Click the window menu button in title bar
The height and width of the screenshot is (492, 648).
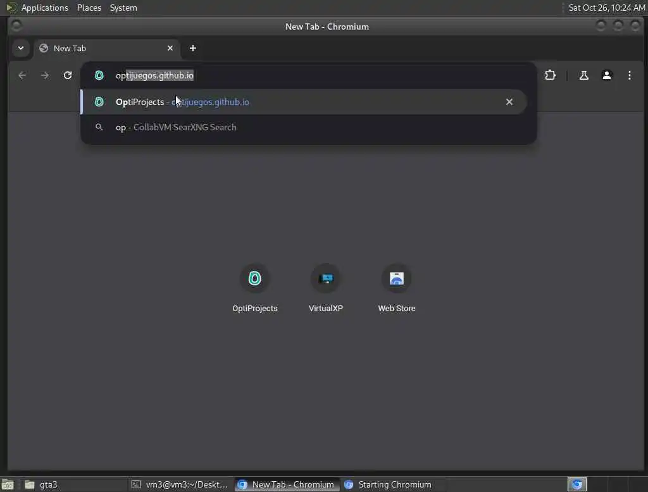pyautogui.click(x=16, y=26)
